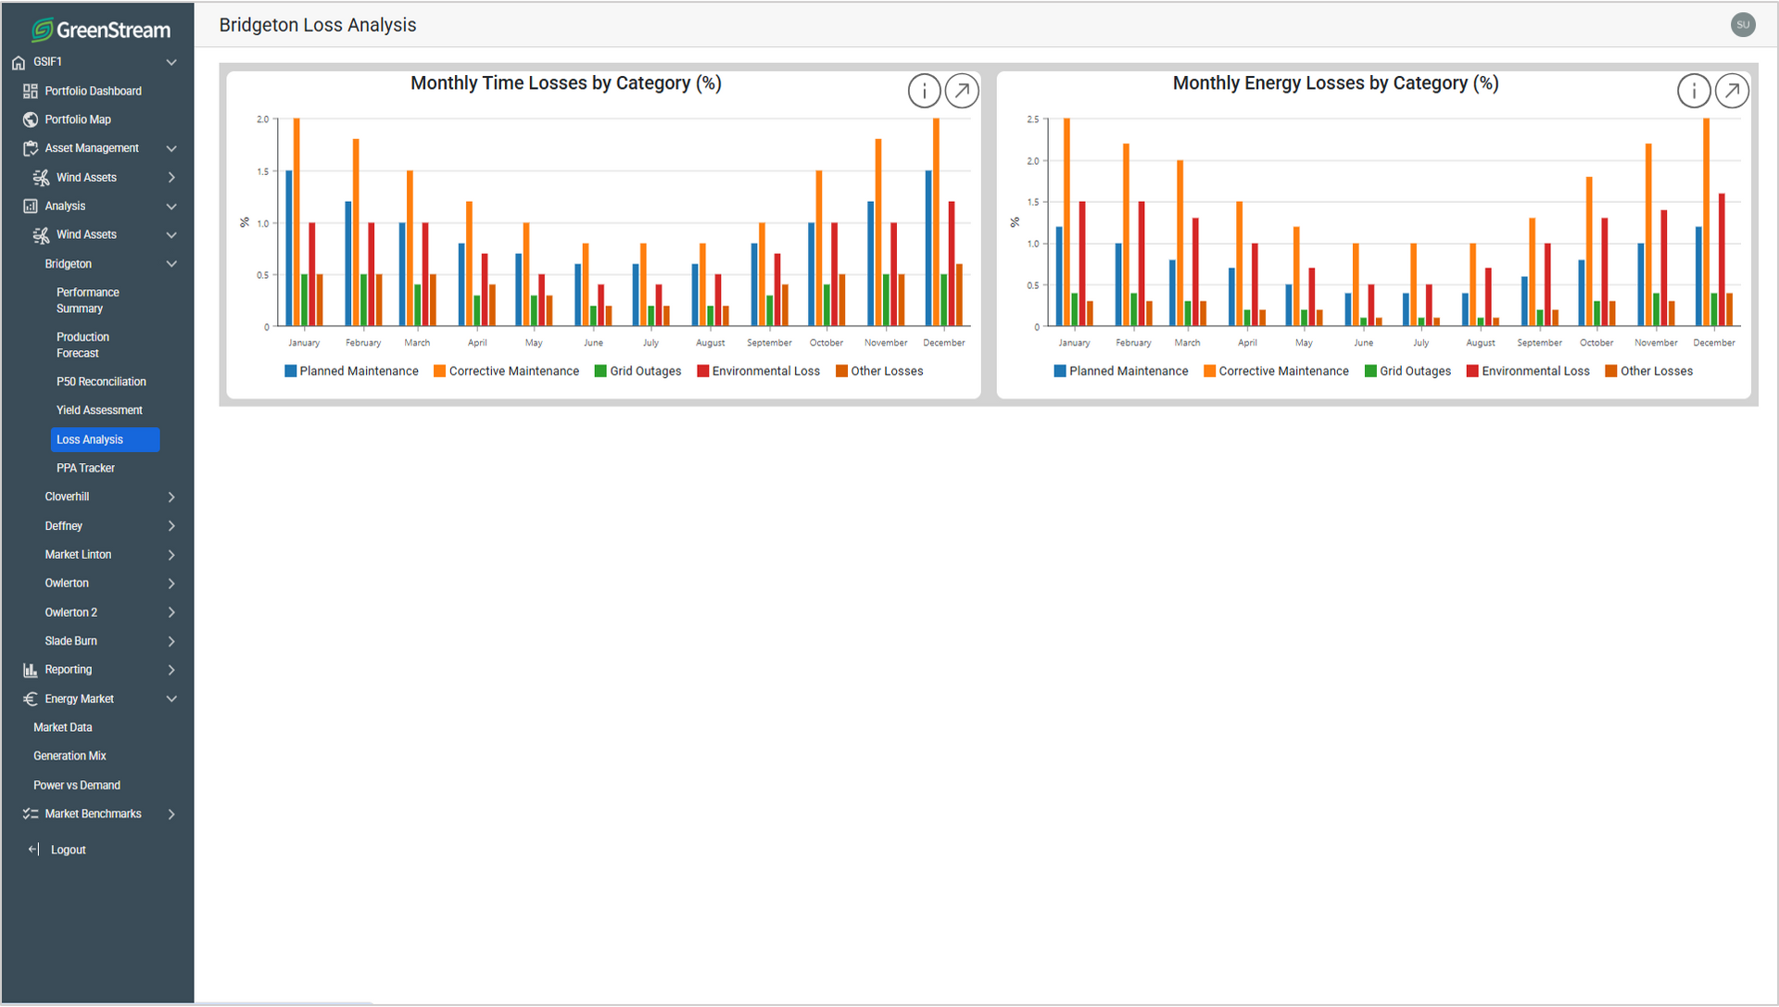Collapse the Energy Market section chevron
The width and height of the screenshot is (1779, 1007).
click(x=171, y=699)
